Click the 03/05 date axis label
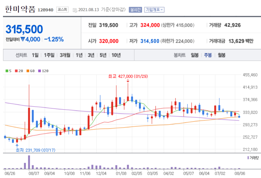261x178 pixels. (153, 173)
